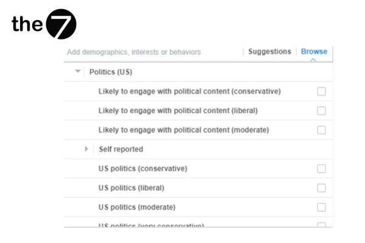Tick the US politics (very conservative) checkbox
This screenshot has width=365, height=243.
click(x=321, y=225)
